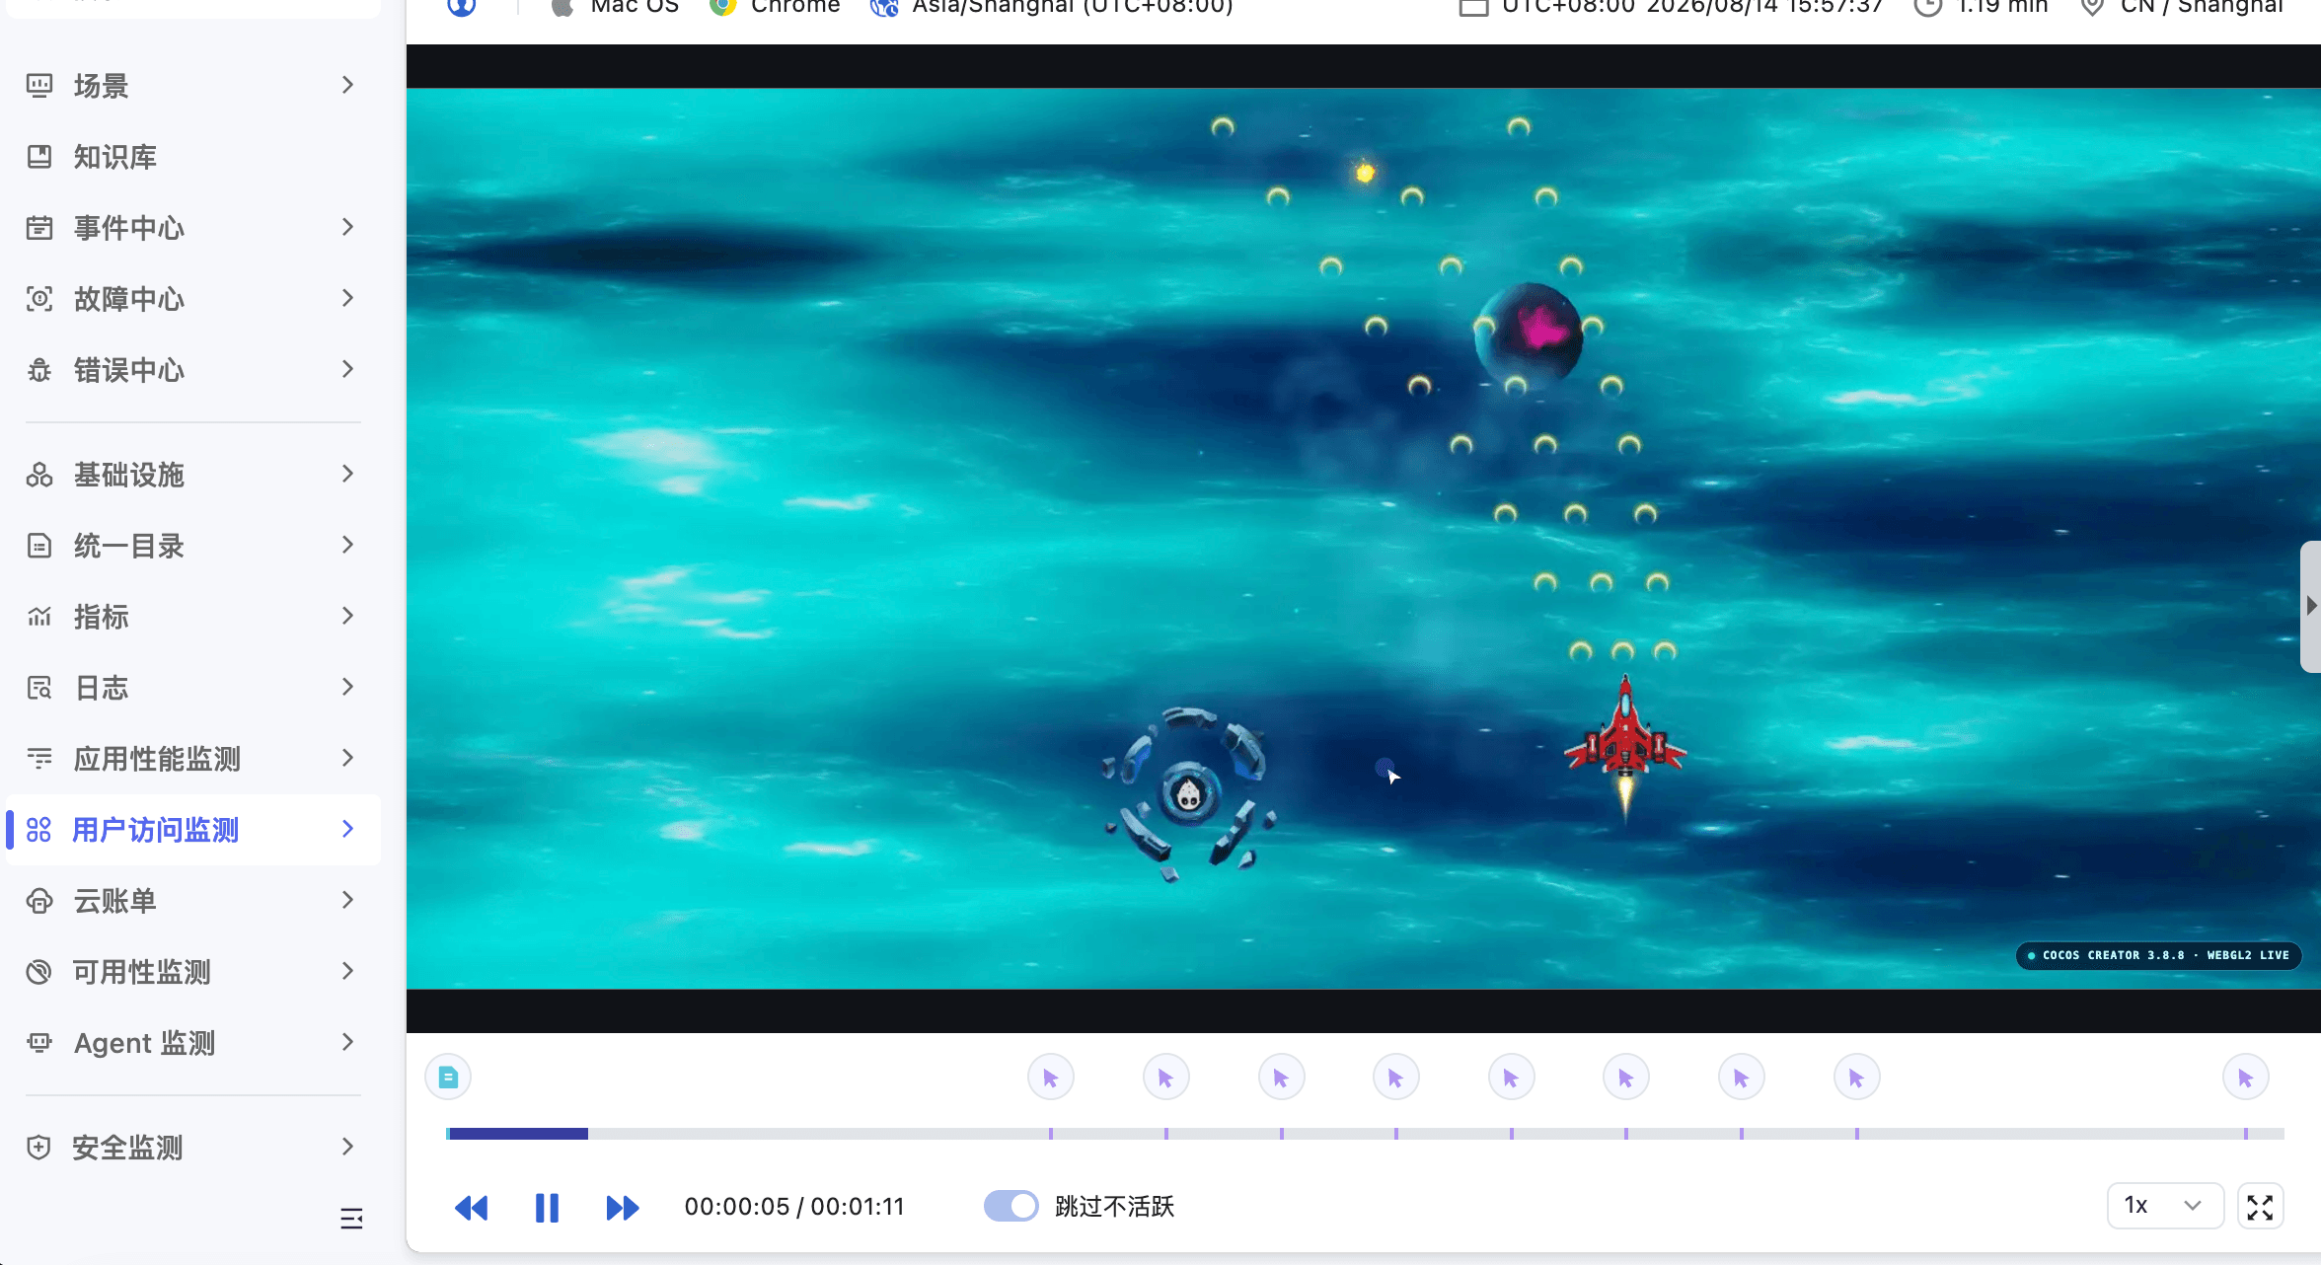
Task: Click the 可用性监测 dial icon
Action: point(39,972)
